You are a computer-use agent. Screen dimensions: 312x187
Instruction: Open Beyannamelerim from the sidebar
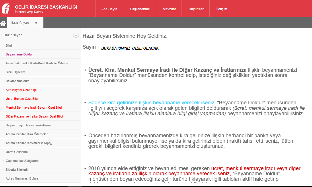click(x=18, y=80)
